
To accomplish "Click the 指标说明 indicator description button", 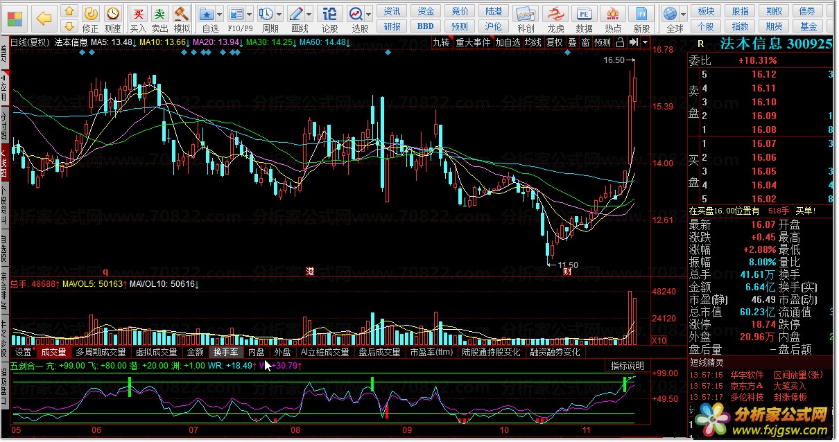I will (627, 365).
